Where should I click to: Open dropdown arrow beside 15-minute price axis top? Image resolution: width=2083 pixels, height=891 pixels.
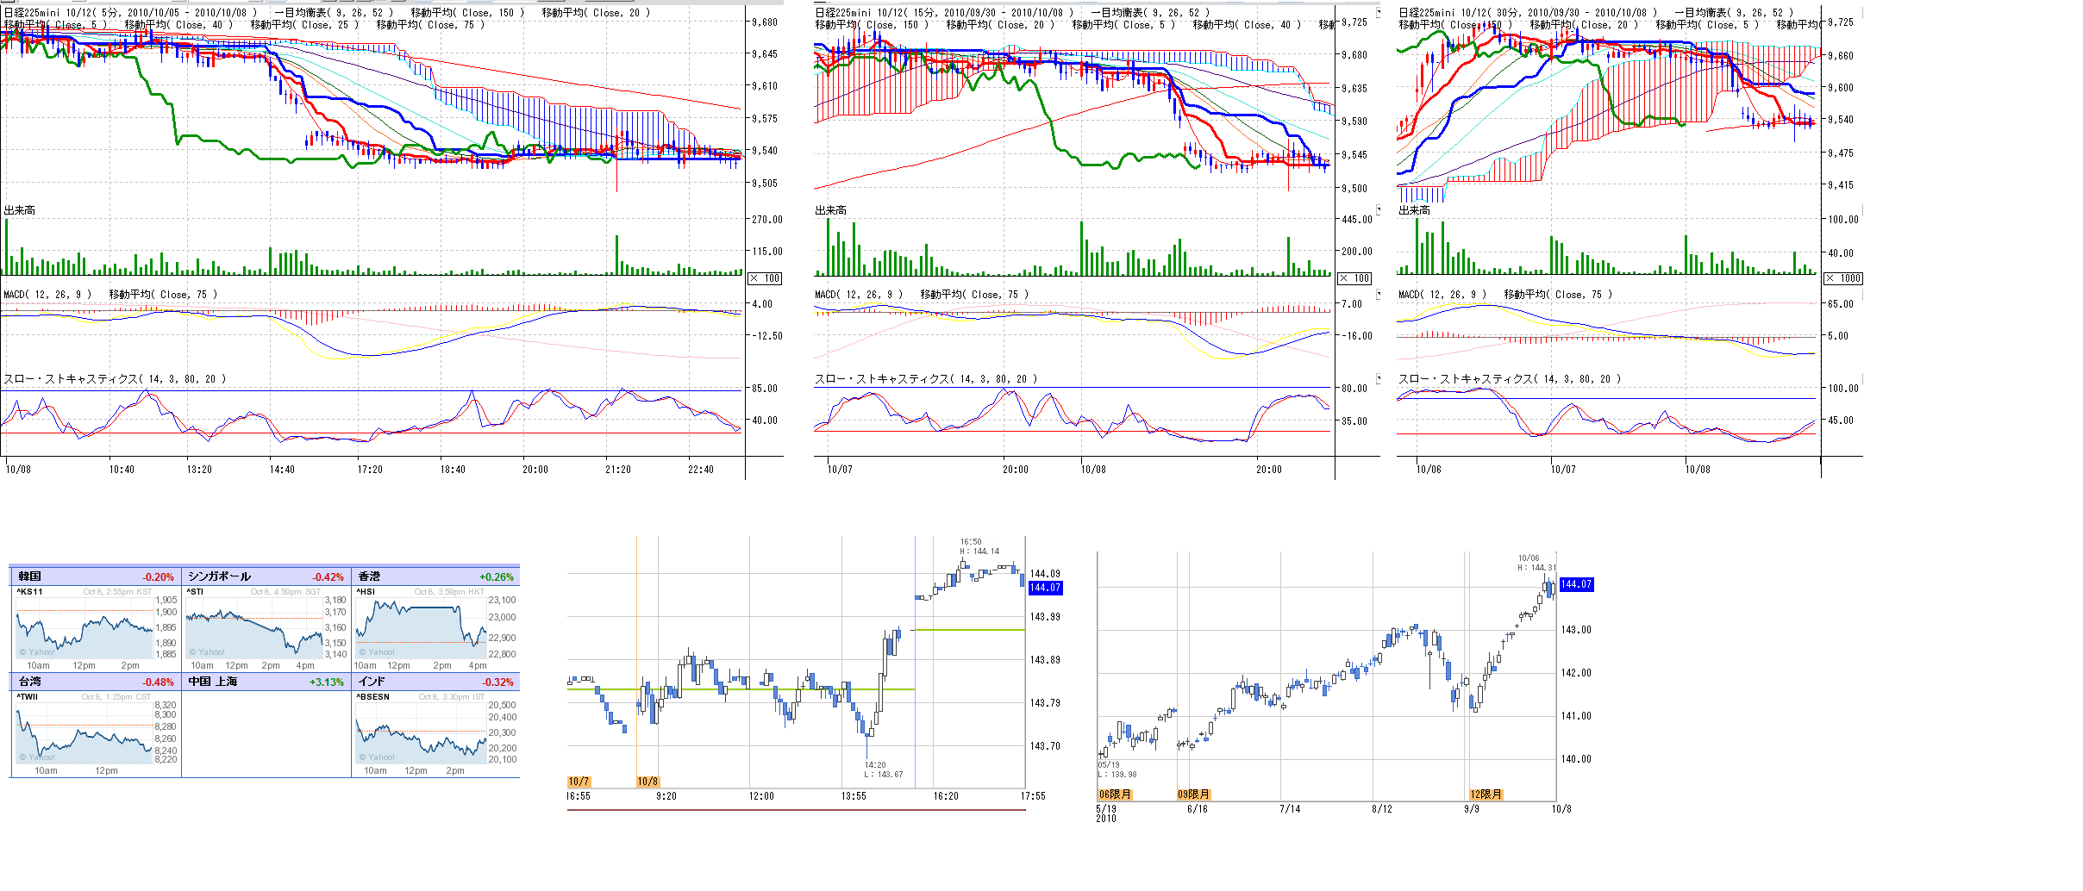pos(1378,13)
